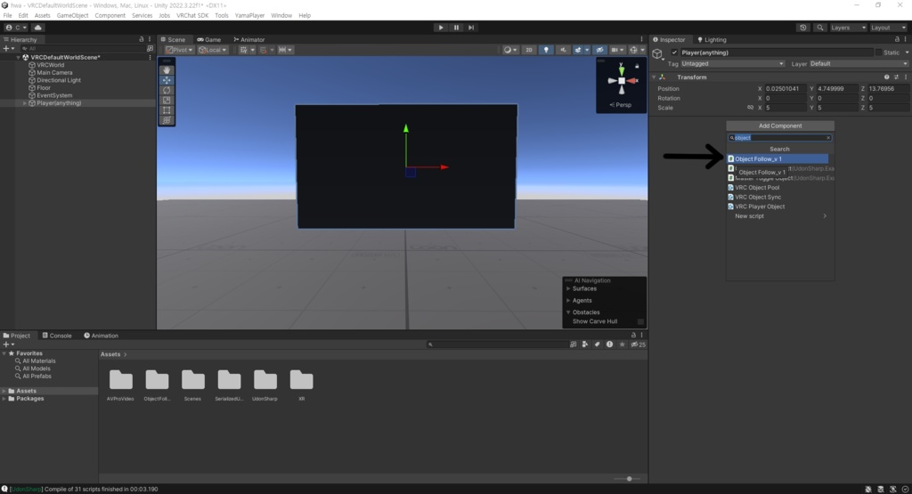Lock the scene gizmo rotation
The width and height of the screenshot is (912, 494).
(x=637, y=66)
